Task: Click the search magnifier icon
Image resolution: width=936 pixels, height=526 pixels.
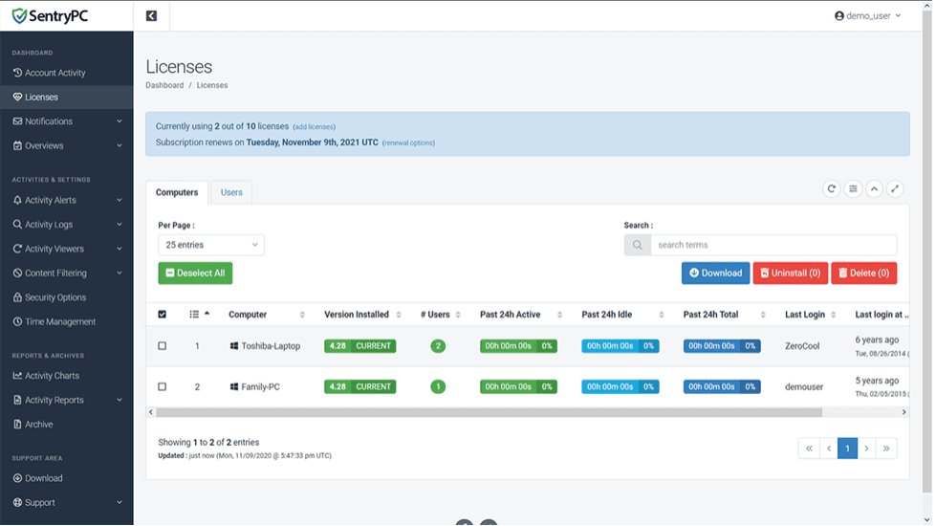Action: [638, 245]
